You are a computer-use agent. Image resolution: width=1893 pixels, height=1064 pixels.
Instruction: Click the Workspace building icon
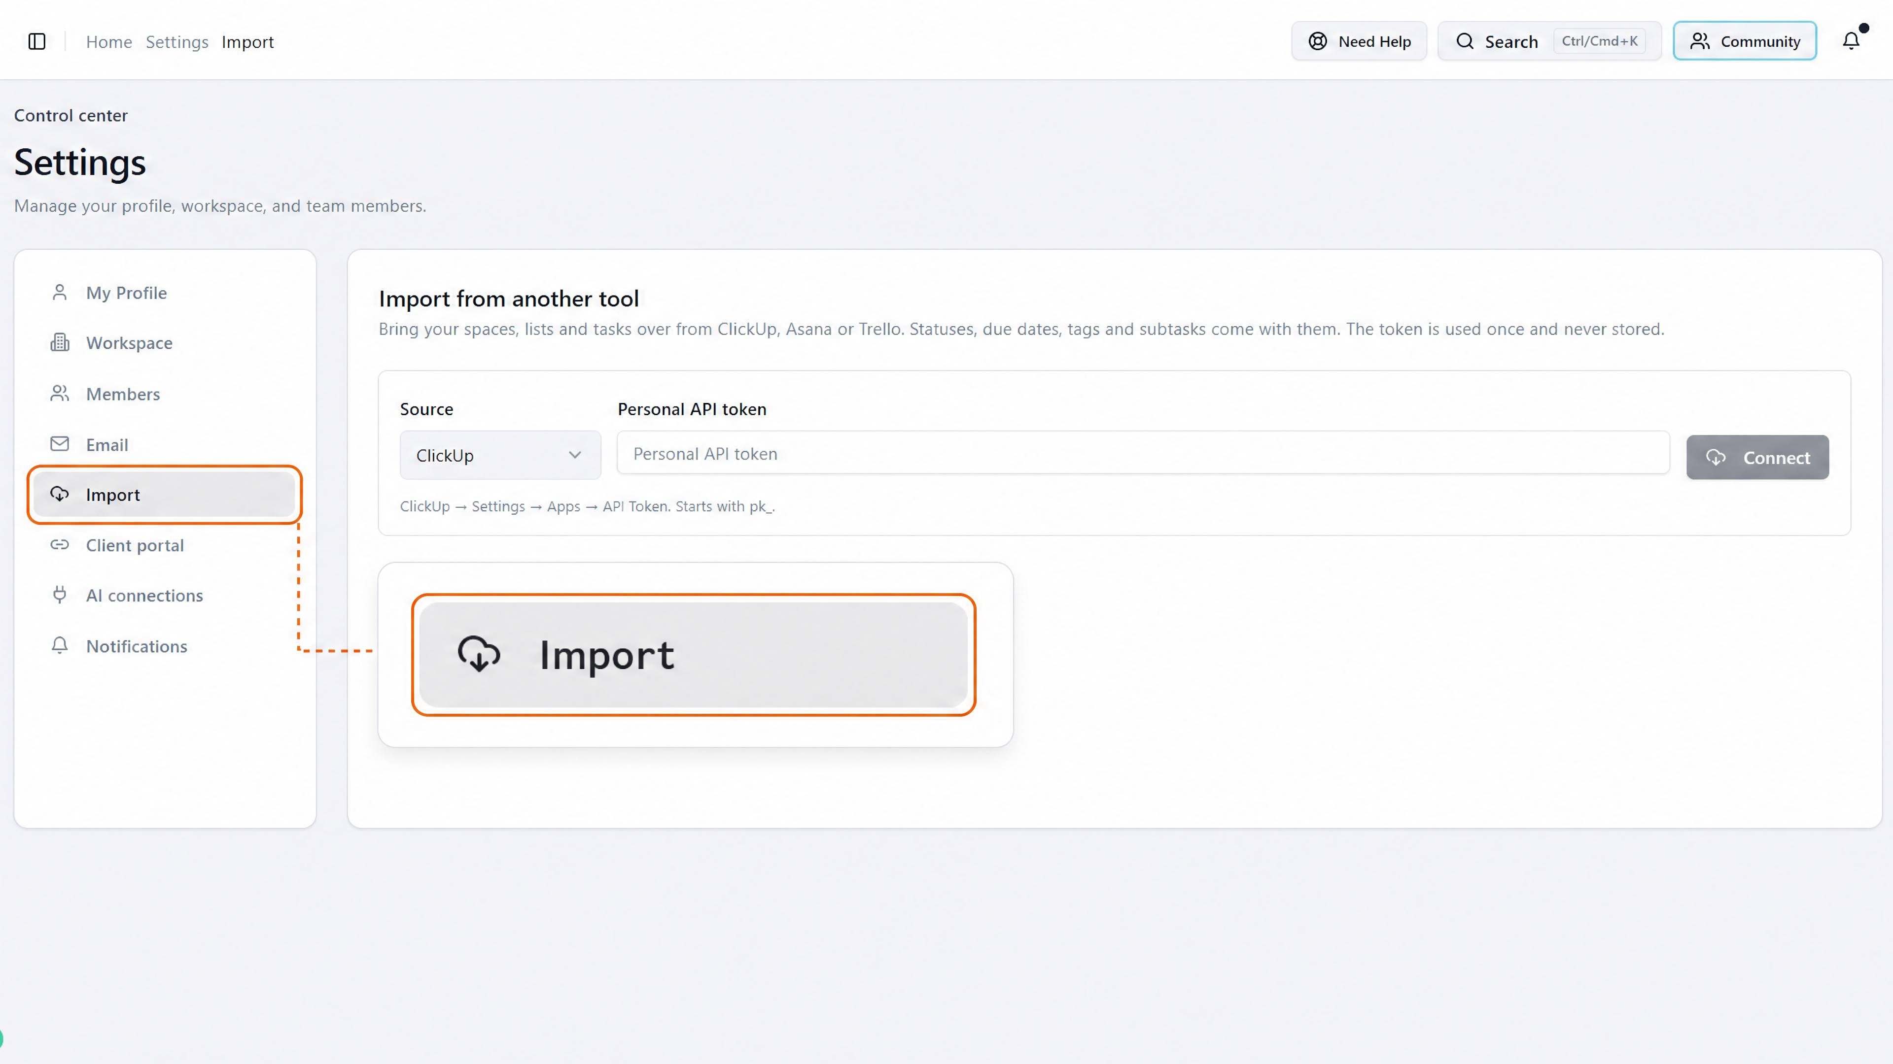pyautogui.click(x=60, y=342)
